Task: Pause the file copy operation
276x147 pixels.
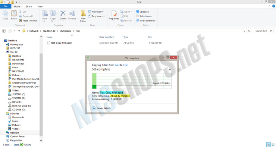Action: point(160,69)
